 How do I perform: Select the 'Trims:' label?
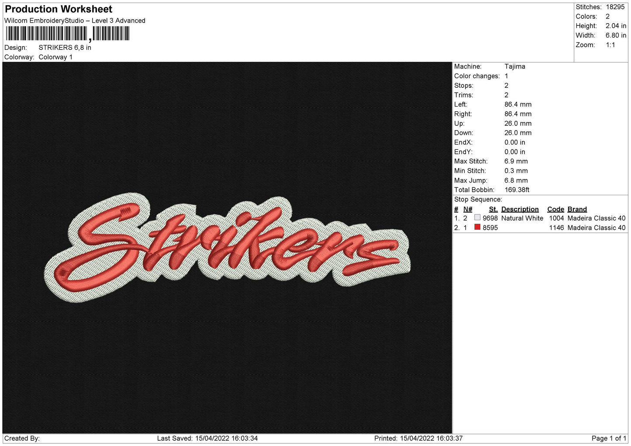(x=464, y=95)
